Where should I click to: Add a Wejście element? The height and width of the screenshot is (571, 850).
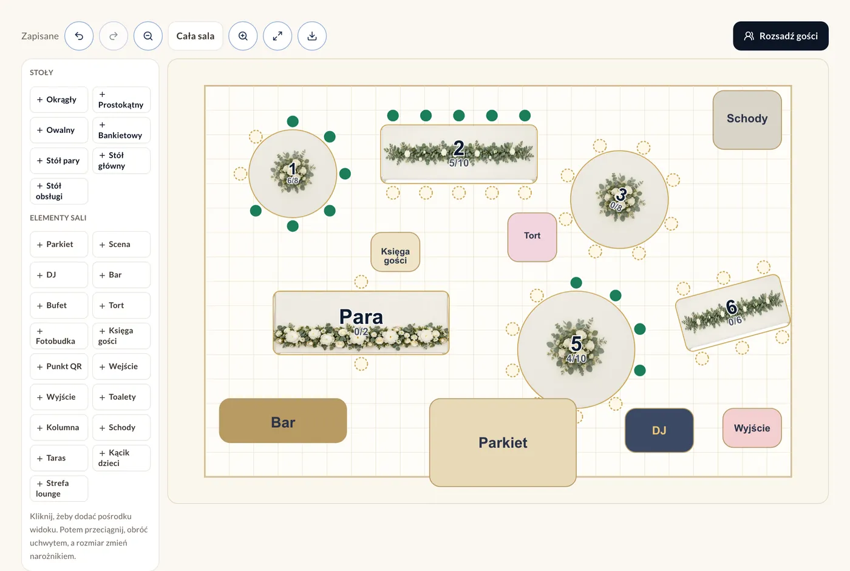(121, 367)
